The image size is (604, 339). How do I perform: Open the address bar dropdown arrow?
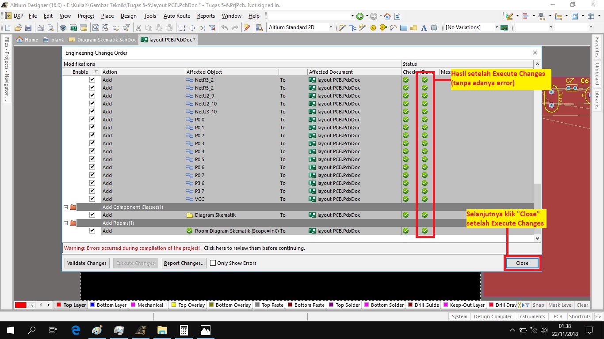click(x=352, y=16)
